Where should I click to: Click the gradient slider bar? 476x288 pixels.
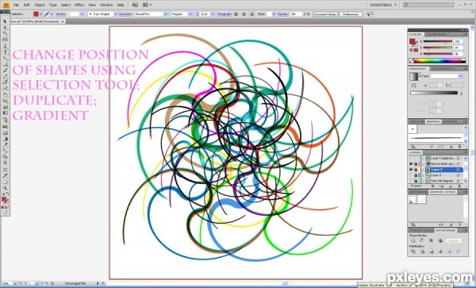click(x=434, y=93)
